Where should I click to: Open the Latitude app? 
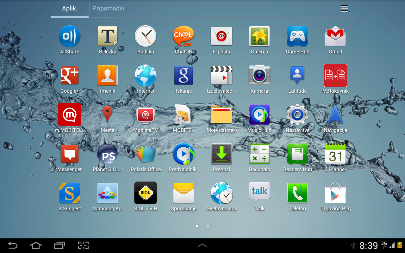point(297,76)
